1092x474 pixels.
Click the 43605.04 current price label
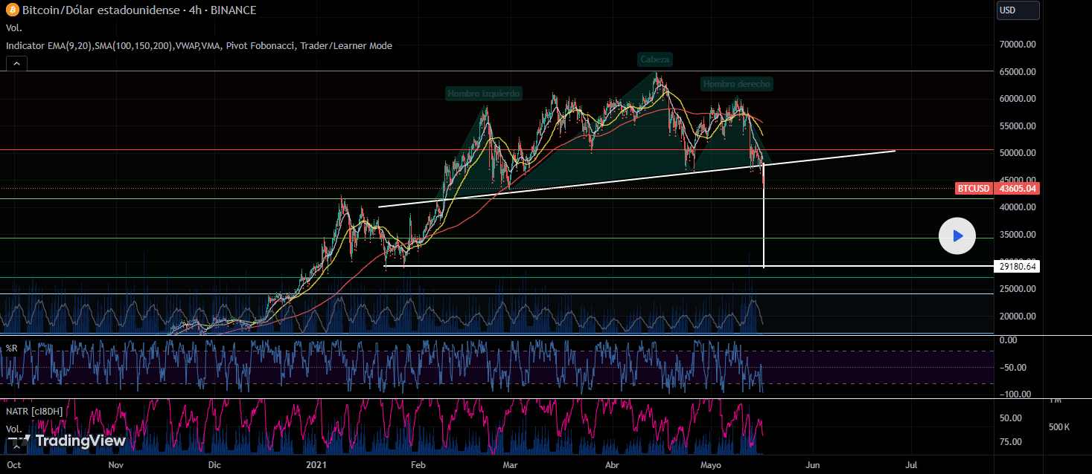(1017, 189)
